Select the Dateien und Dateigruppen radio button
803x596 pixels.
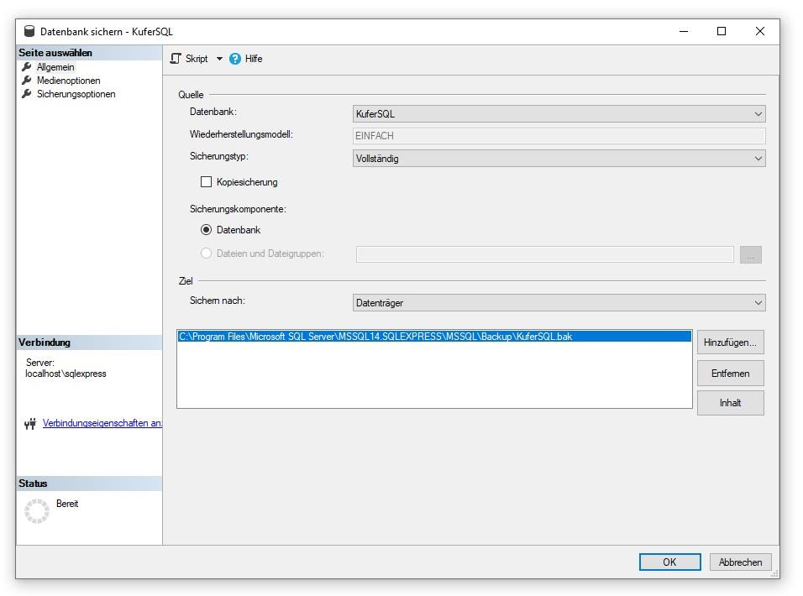click(x=206, y=254)
